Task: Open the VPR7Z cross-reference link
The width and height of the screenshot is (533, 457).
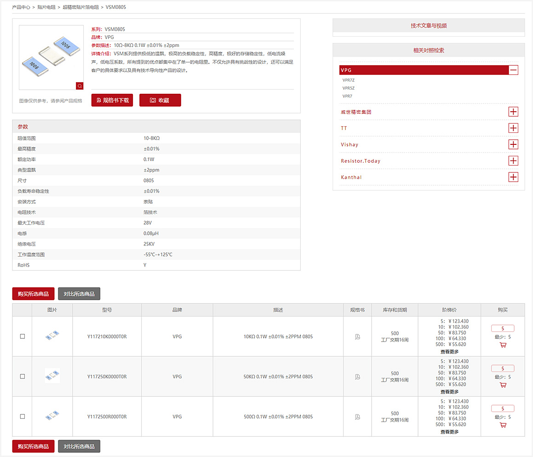Action: pyautogui.click(x=349, y=80)
